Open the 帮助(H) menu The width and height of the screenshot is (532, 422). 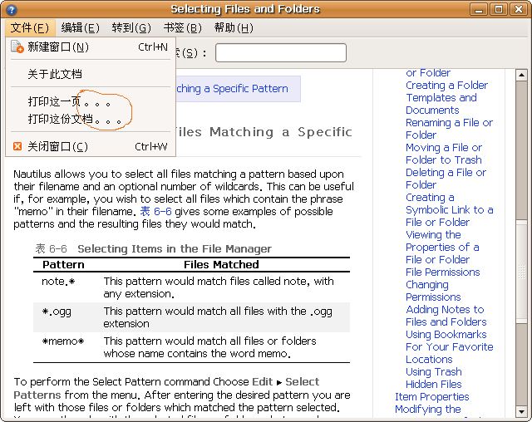tap(234, 27)
